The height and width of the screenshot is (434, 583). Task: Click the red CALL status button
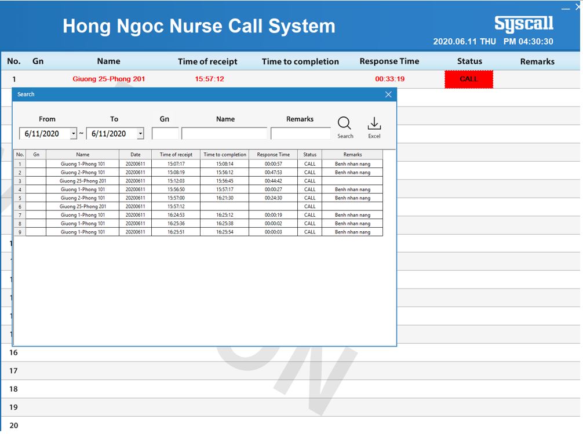click(x=469, y=79)
